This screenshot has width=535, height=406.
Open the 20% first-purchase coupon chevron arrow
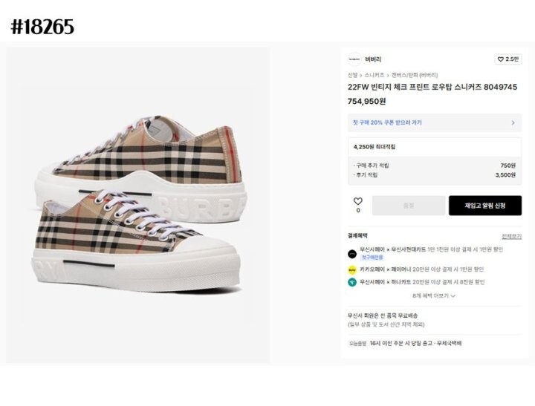513,122
